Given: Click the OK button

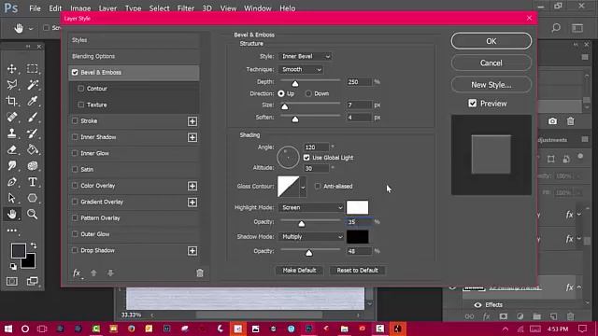Looking at the screenshot, I should [491, 41].
